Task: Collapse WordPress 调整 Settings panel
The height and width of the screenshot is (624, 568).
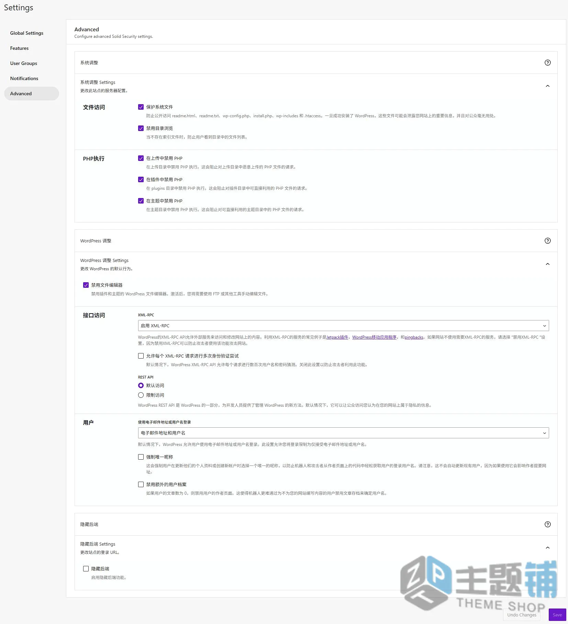Action: 547,264
